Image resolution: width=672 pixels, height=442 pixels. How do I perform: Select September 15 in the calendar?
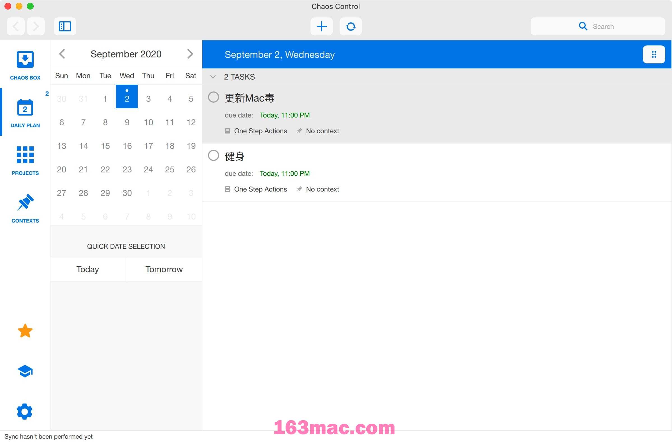pos(105,146)
